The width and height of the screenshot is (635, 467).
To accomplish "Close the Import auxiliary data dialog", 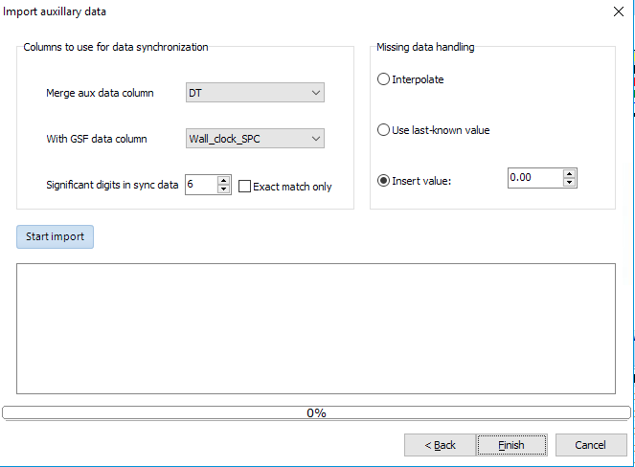I will click(617, 11).
